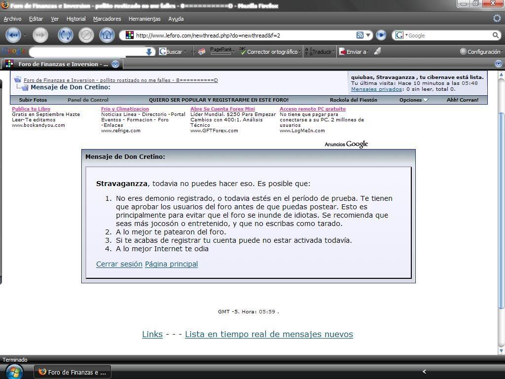Open the Abre Su Cuenta Forex Mini ad

pos(222,109)
